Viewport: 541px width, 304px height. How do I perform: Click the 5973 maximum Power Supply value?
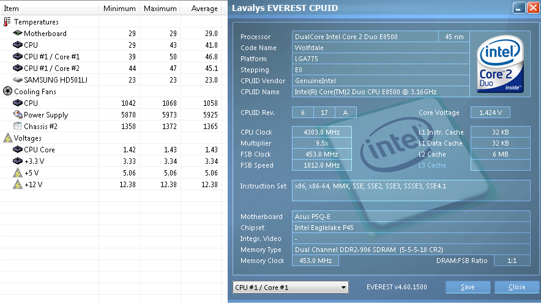coord(170,115)
